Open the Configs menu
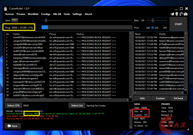Viewport: 193px width, 135px height. [x=46, y=14]
